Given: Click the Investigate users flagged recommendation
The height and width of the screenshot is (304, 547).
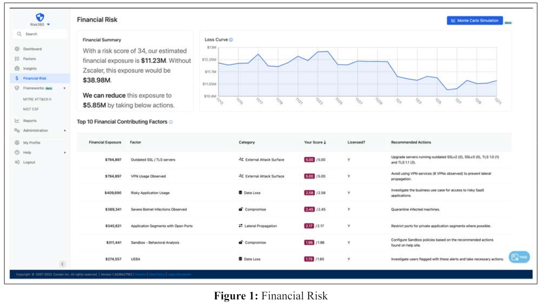Looking at the screenshot, I should pyautogui.click(x=447, y=259).
